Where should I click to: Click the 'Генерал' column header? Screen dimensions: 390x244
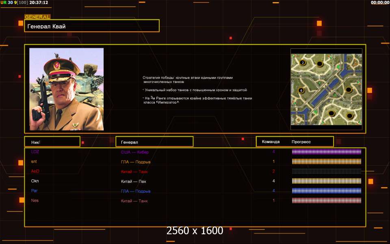coord(154,142)
